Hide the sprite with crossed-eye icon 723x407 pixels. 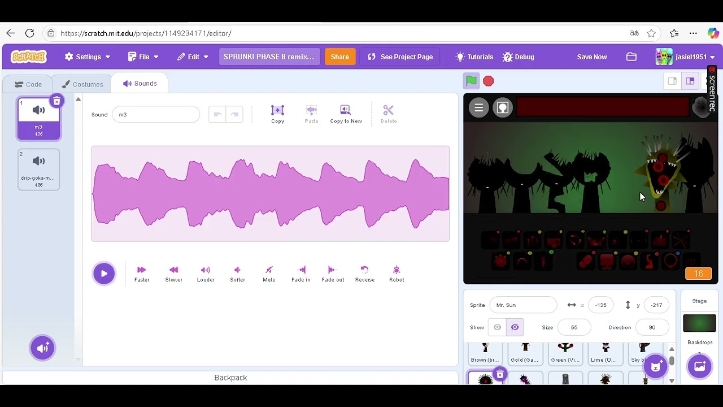515,327
